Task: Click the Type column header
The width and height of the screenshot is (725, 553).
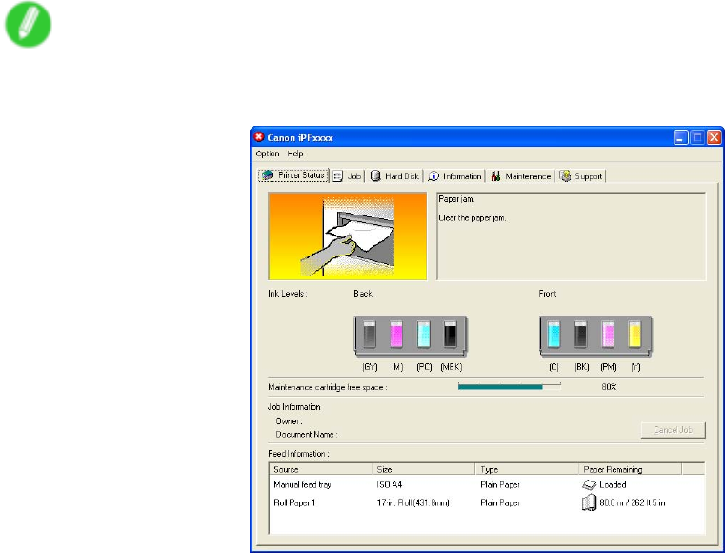Action: 527,469
